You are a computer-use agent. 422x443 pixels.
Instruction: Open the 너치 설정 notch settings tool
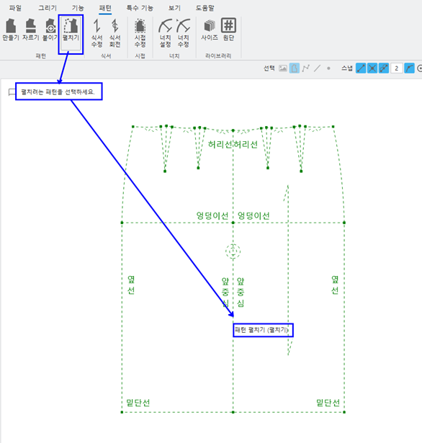pyautogui.click(x=165, y=33)
